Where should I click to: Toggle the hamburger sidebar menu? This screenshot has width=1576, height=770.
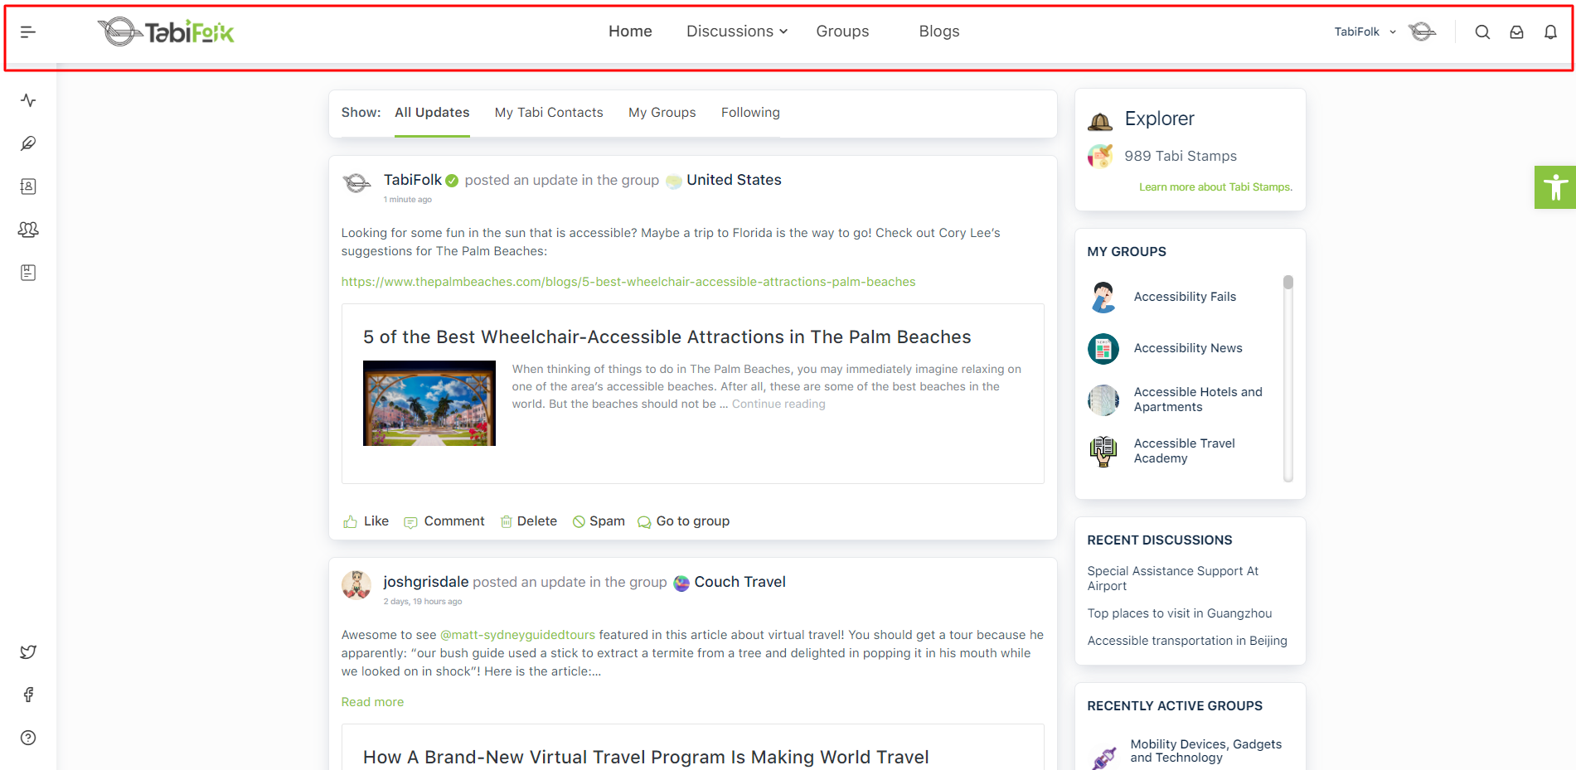tap(28, 31)
